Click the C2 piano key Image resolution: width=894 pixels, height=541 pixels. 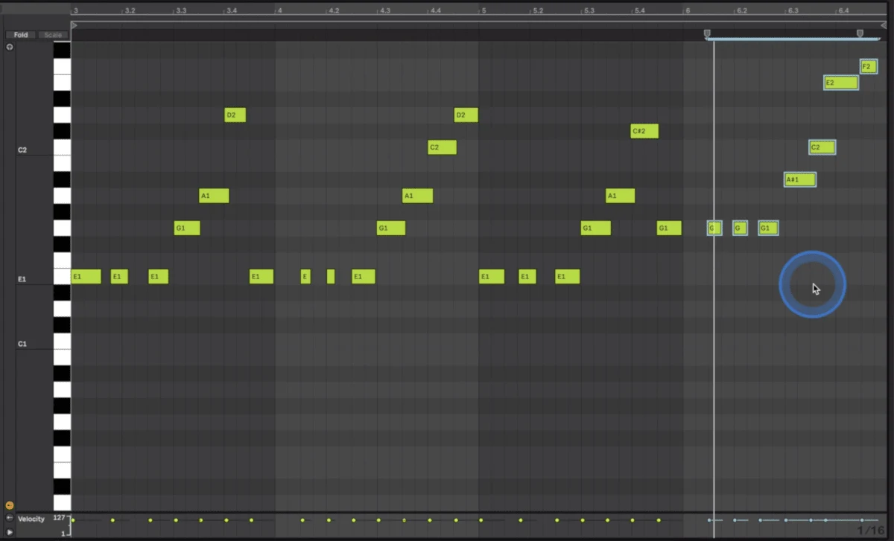pyautogui.click(x=62, y=147)
